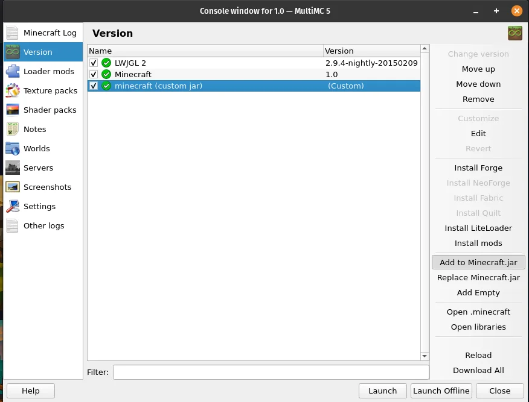
Task: Open the Minecraft Log page icon
Action: tap(13, 33)
